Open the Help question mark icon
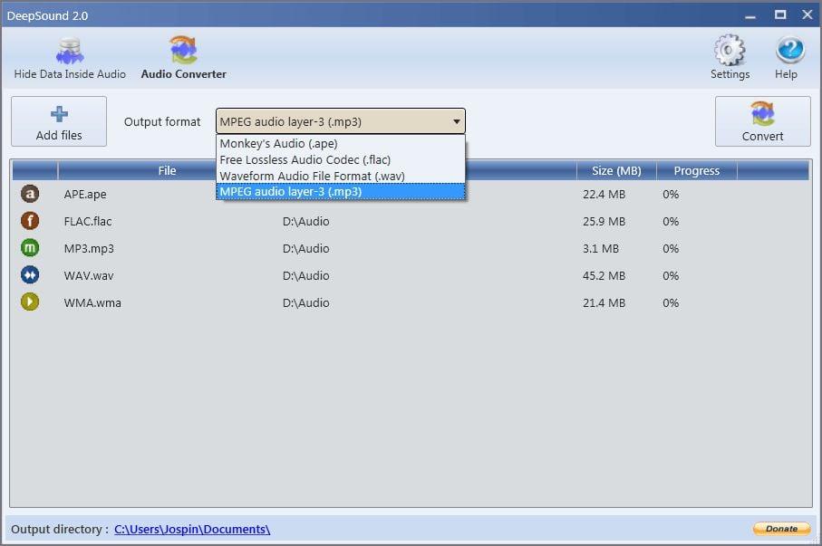Viewport: 822px width, 546px height. click(786, 58)
